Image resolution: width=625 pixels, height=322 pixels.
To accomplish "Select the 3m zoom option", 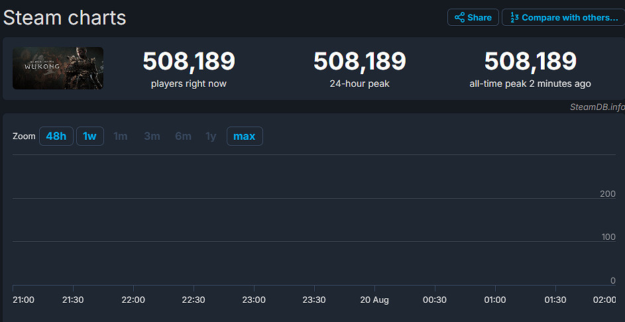I will pos(152,136).
